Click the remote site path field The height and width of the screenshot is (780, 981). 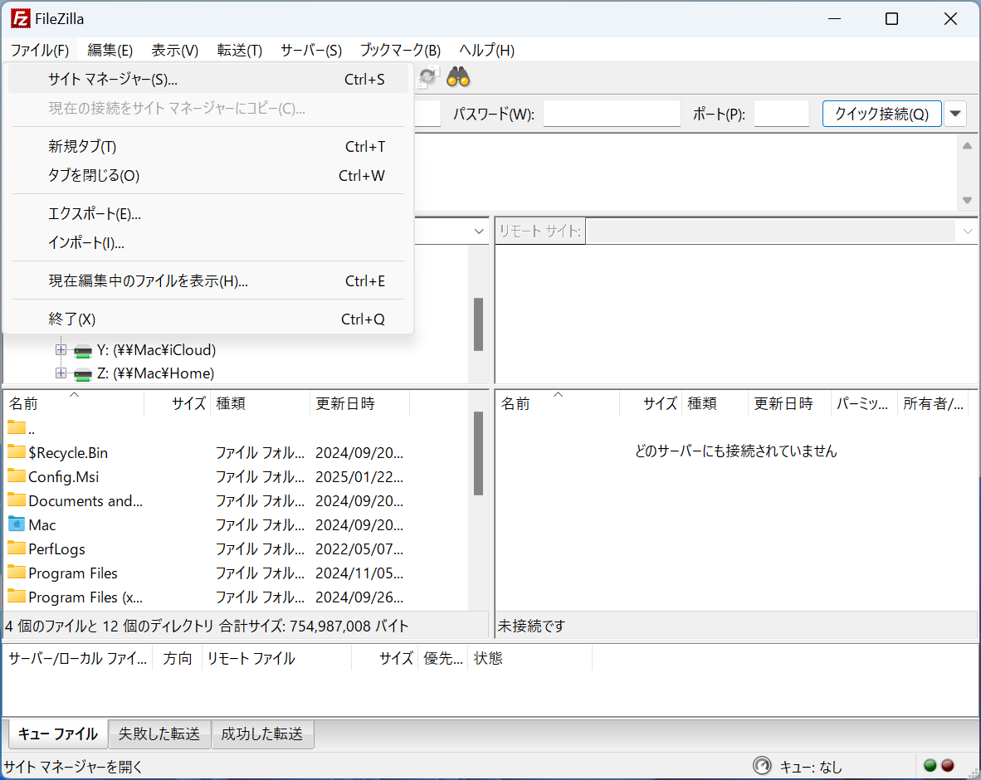coord(771,232)
